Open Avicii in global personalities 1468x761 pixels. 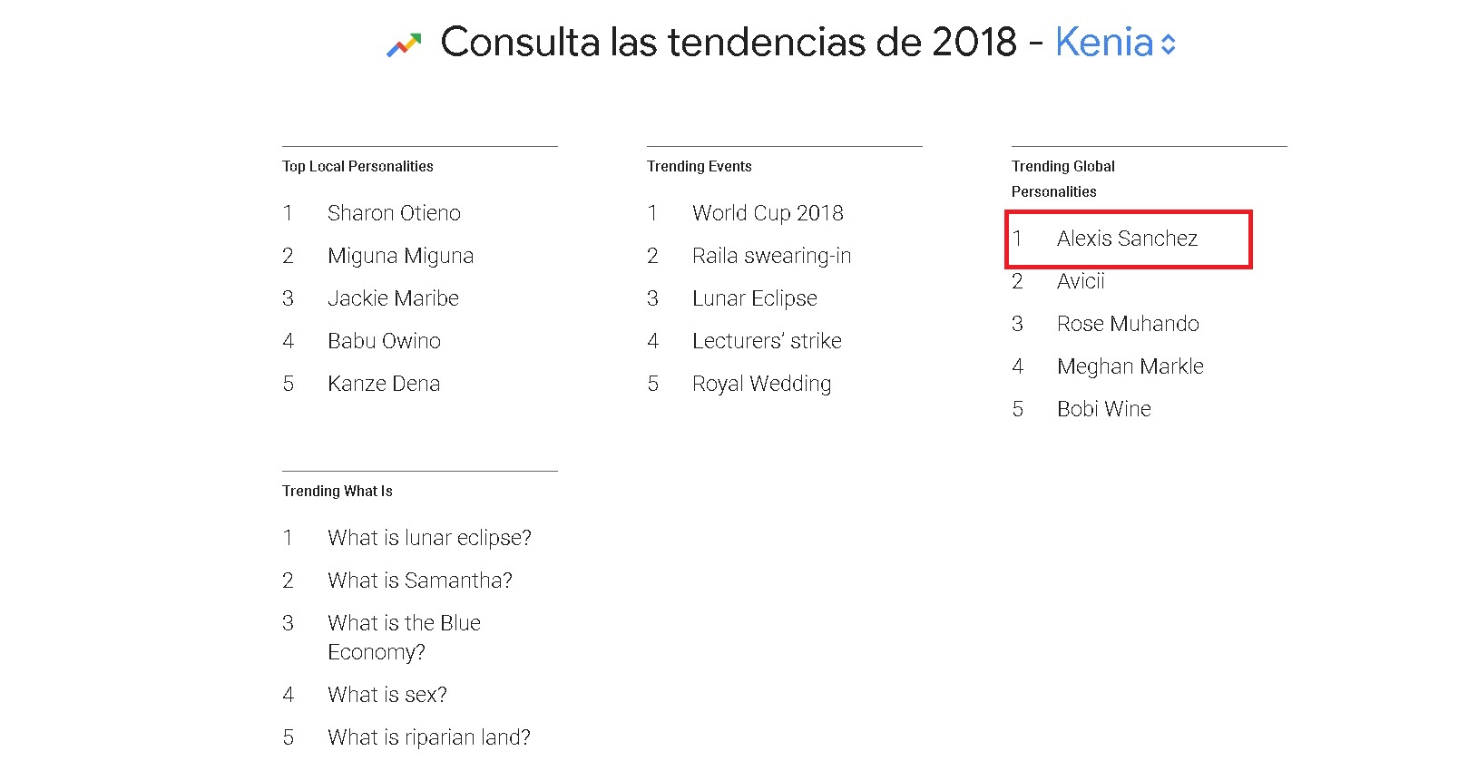point(1081,281)
